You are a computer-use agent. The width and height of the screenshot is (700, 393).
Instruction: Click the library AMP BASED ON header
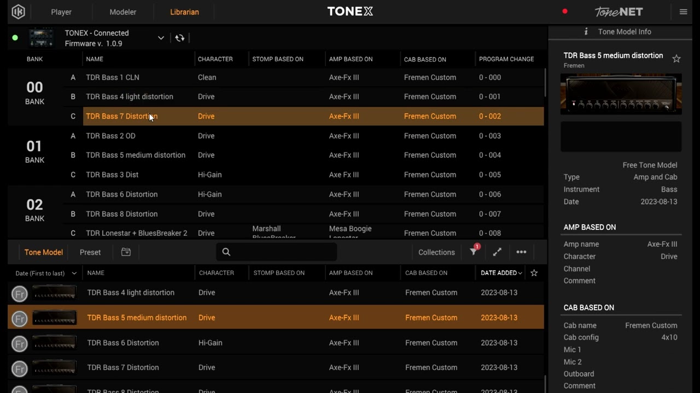[x=351, y=273]
